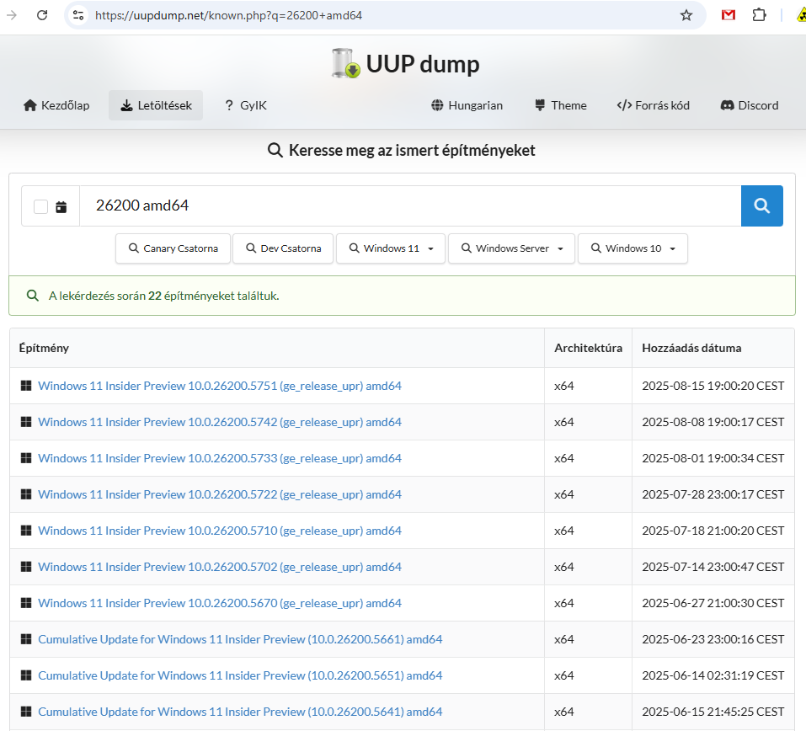This screenshot has height=731, width=806.
Task: Click the Dev Csatorna button
Action: (x=283, y=248)
